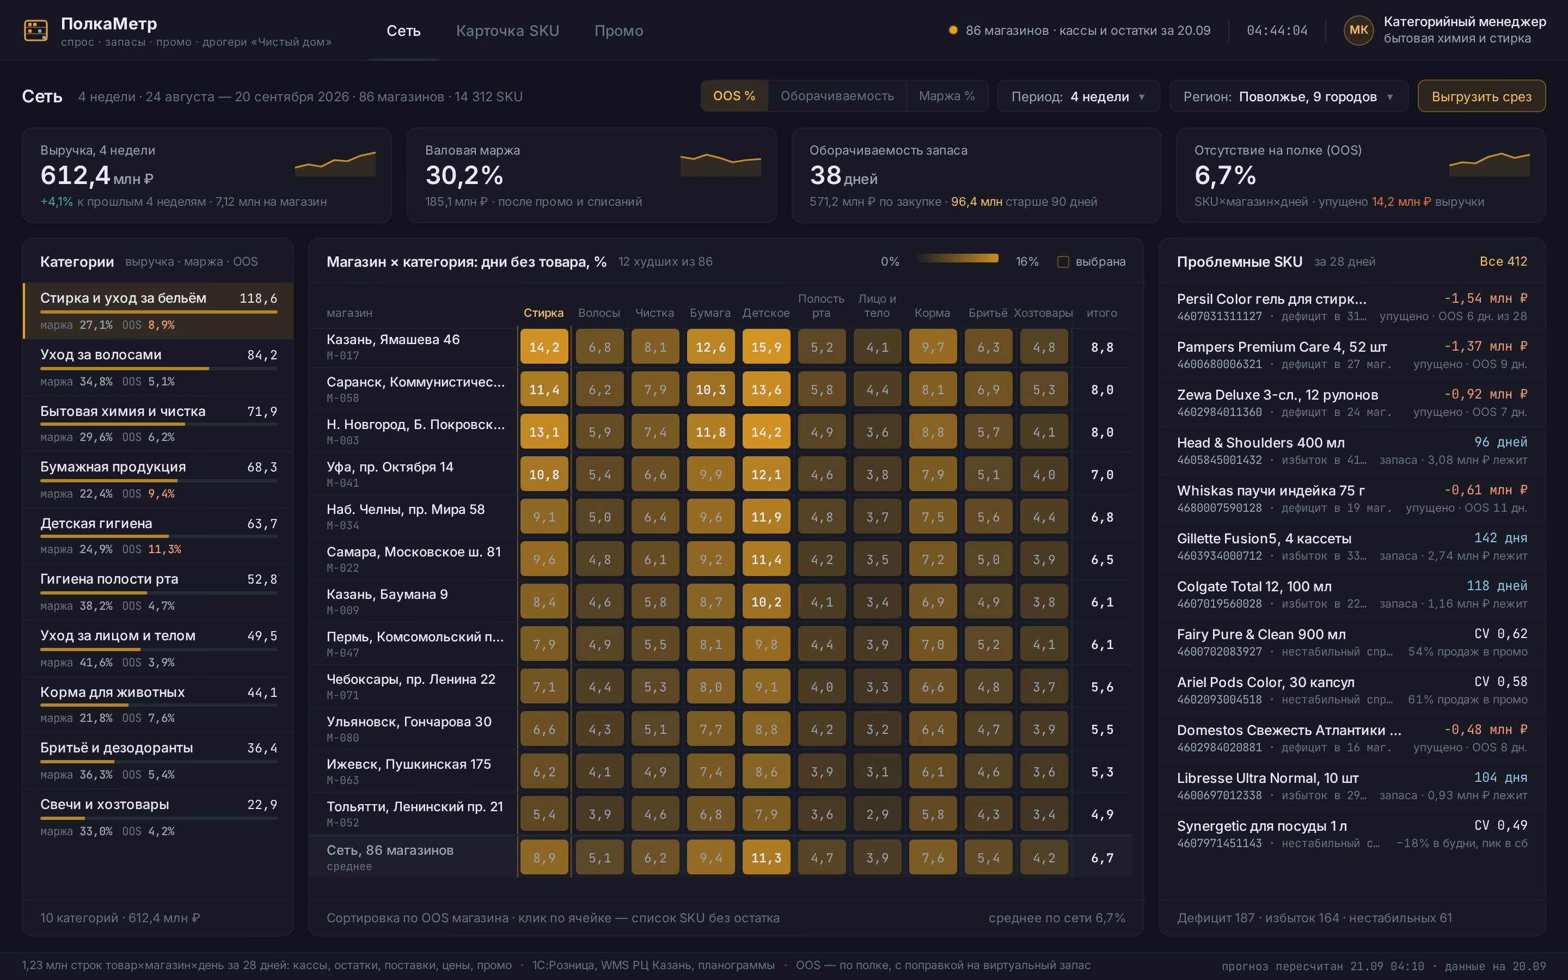Switch to the Сеть tab
The width and height of the screenshot is (1568, 980).
tap(403, 30)
